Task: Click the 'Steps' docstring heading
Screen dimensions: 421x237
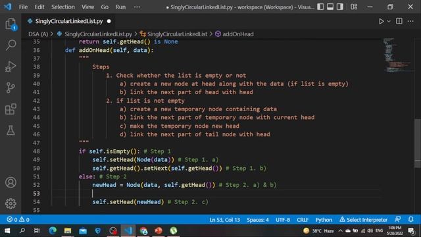Action: tap(101, 66)
